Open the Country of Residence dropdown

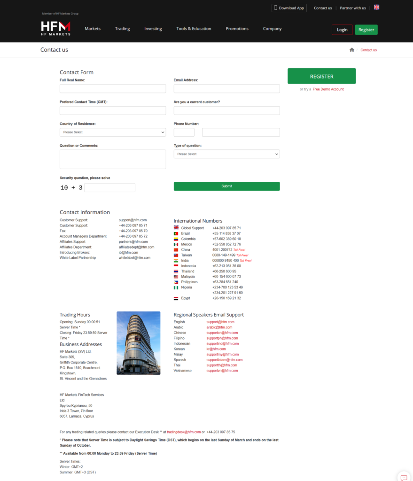(x=113, y=132)
